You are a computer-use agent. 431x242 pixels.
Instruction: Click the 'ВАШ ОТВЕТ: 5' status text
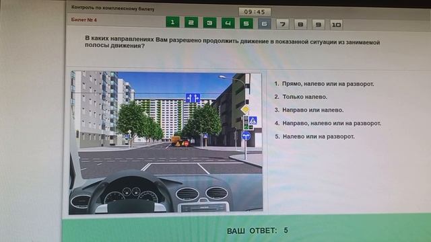[x=257, y=231]
